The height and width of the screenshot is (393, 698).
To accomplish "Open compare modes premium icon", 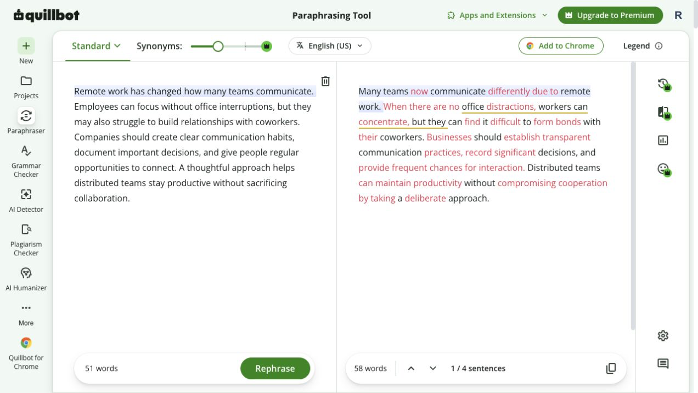I will point(663,113).
